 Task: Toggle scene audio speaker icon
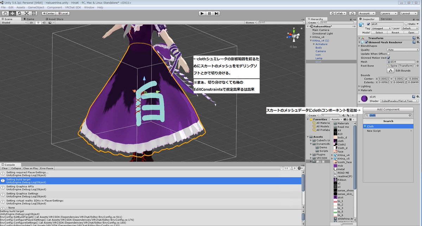coord(44,22)
